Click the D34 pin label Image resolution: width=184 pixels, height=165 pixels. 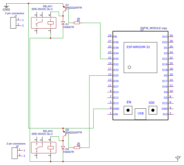116,53
